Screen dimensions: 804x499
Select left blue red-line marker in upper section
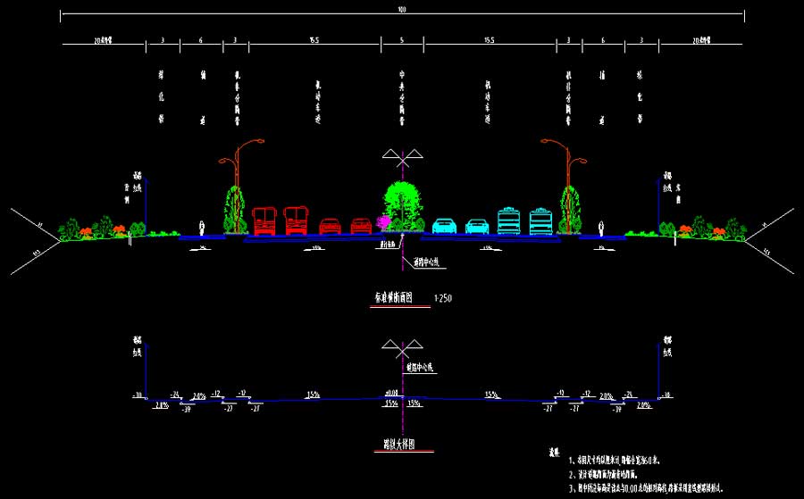click(x=147, y=206)
